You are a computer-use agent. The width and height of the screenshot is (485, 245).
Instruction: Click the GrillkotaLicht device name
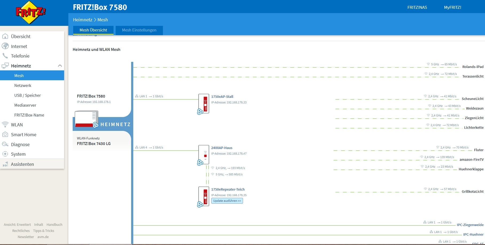472,191
